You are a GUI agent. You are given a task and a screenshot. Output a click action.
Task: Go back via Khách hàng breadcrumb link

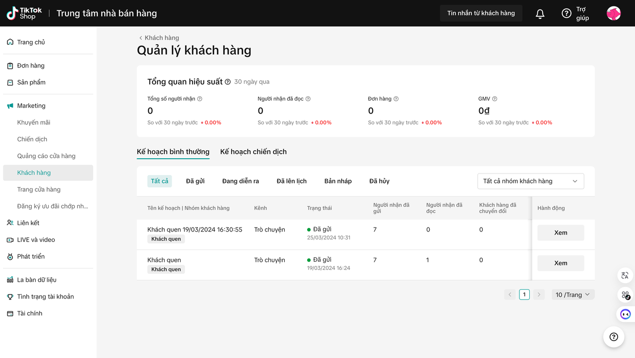point(159,38)
